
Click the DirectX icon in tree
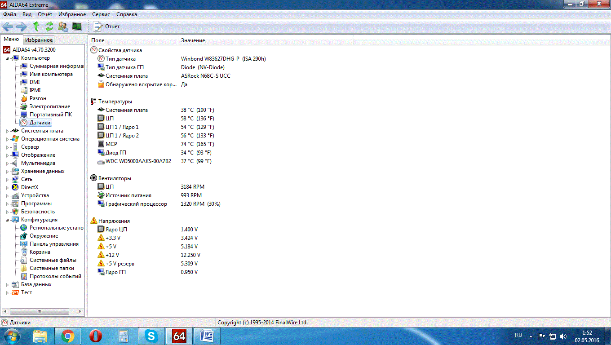click(x=15, y=187)
